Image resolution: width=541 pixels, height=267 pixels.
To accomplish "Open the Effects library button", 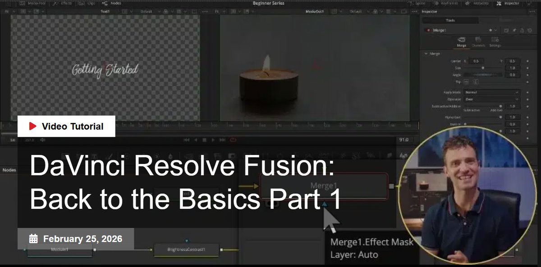I will 63,3.
